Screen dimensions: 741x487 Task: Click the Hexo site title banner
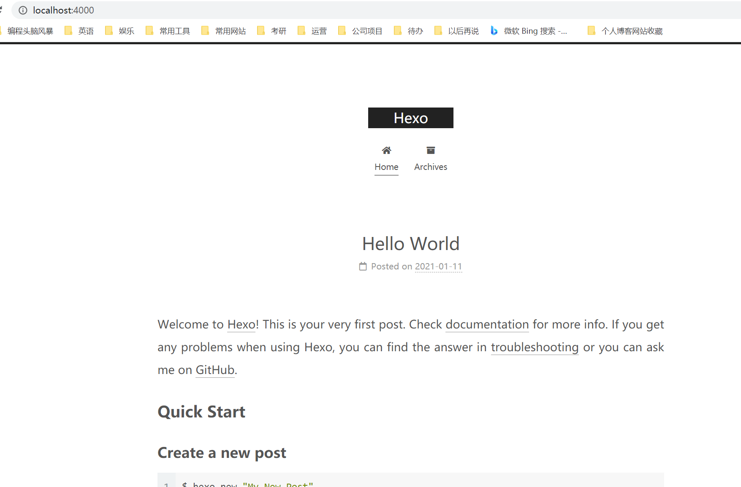[x=411, y=118]
